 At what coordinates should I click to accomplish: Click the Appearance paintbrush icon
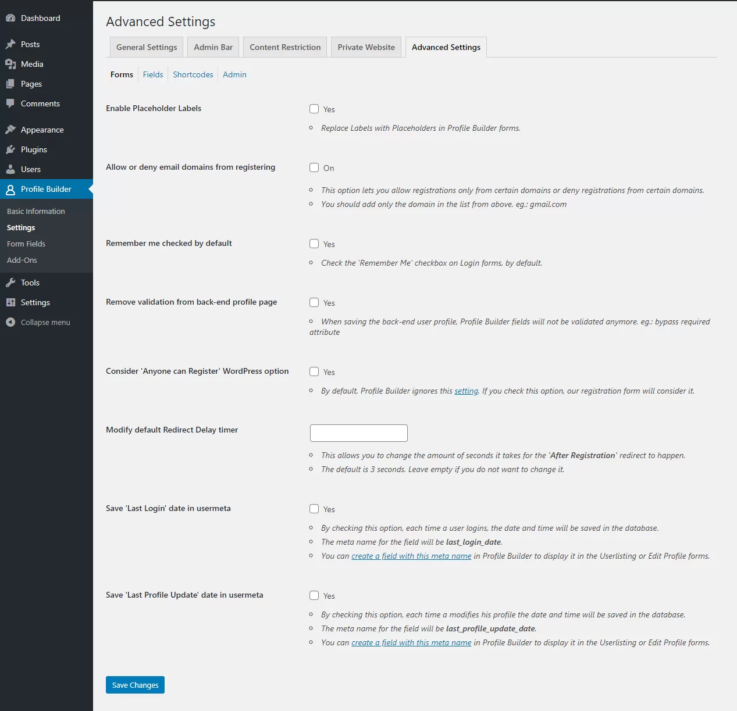pos(10,130)
